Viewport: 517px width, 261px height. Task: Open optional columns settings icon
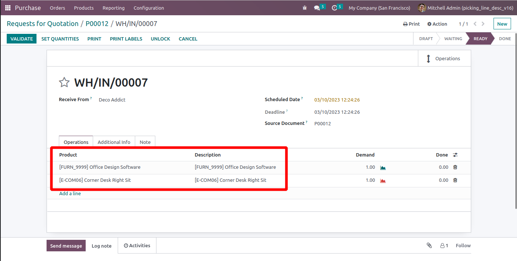(x=455, y=155)
